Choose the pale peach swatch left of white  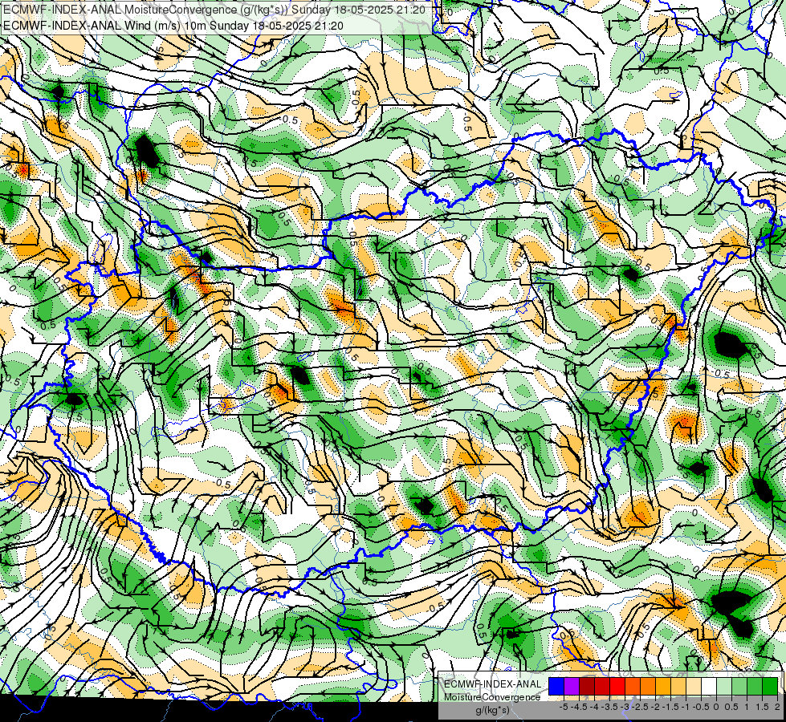694,687
